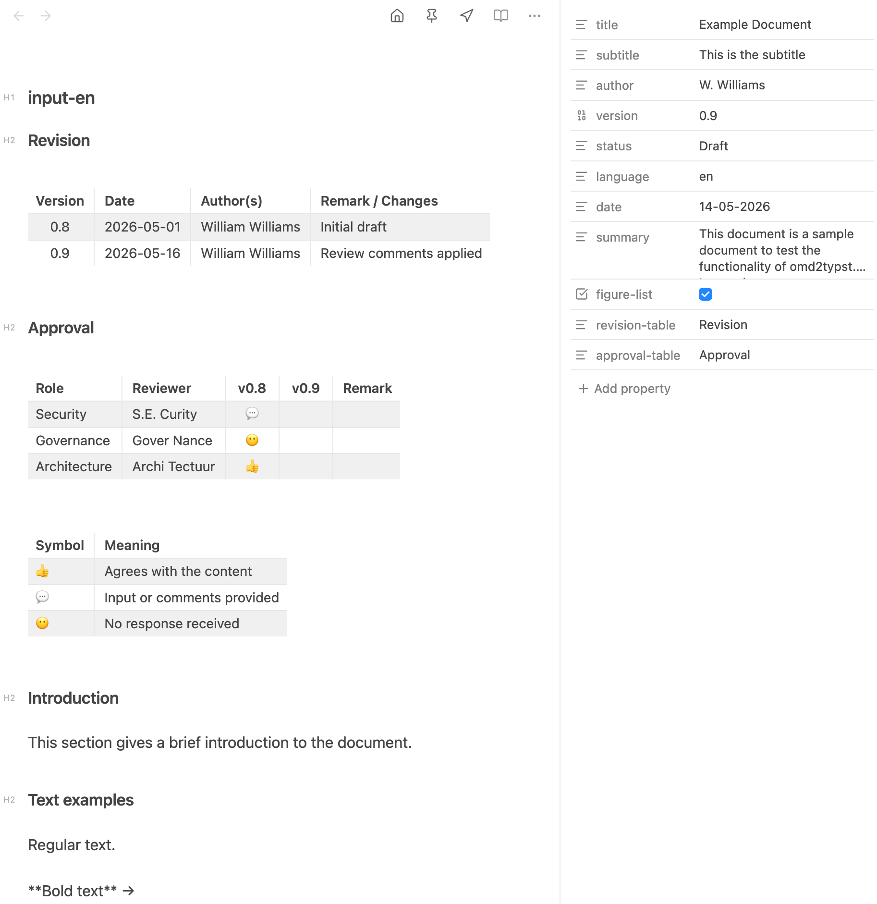The width and height of the screenshot is (877, 904).
Task: Click the Text examples heading
Action: click(81, 800)
